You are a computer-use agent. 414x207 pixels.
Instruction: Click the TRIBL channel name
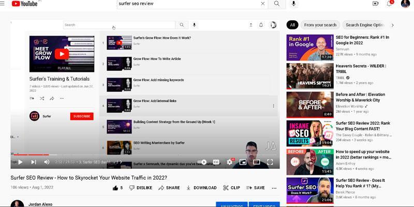click(341, 78)
